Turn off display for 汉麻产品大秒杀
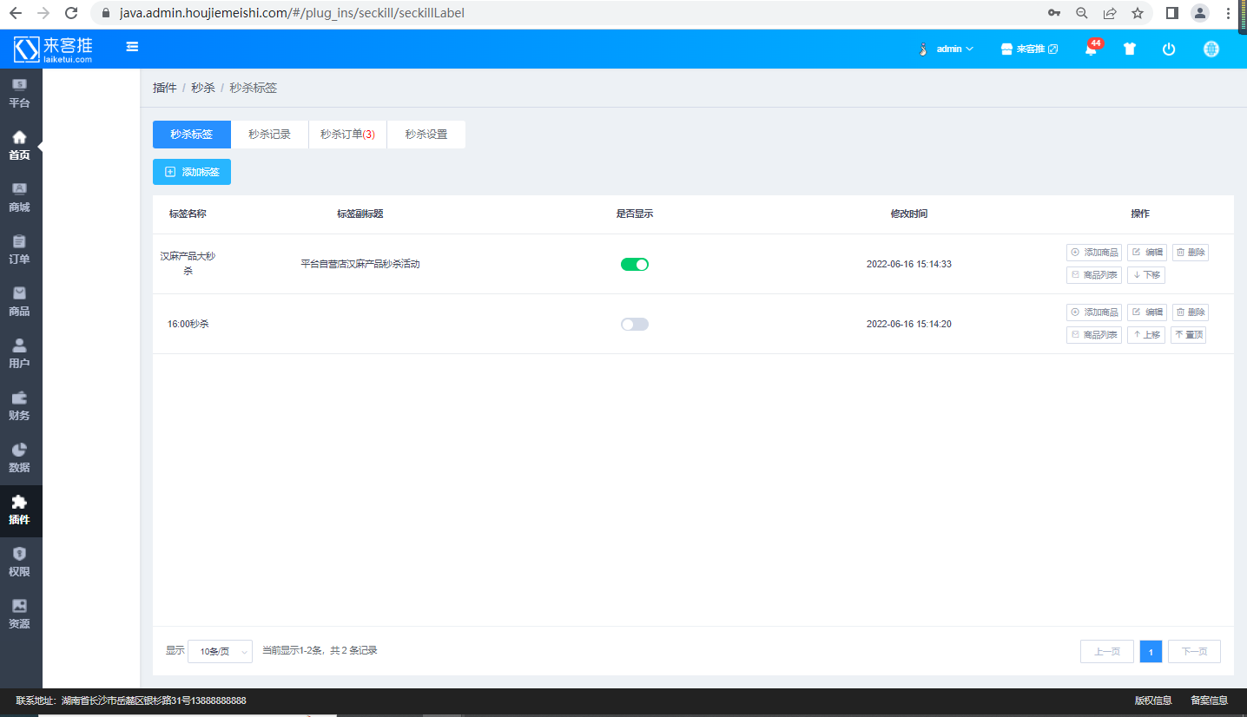This screenshot has width=1247, height=717. coord(635,264)
